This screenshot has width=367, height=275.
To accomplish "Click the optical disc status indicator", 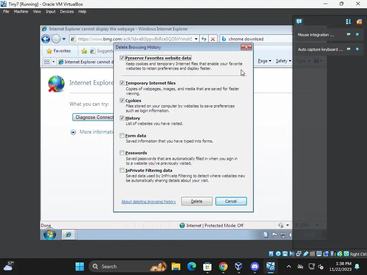I will pos(278,254).
